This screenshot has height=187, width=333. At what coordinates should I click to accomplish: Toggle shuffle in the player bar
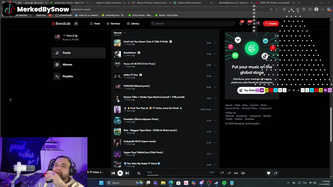(x=229, y=173)
